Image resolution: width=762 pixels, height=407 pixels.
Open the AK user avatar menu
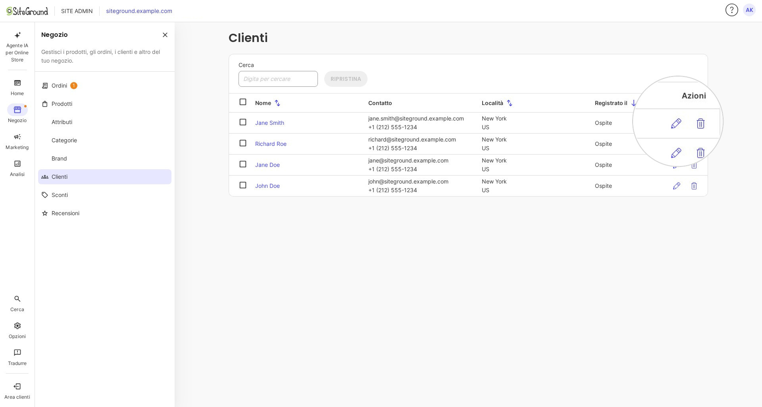(749, 10)
